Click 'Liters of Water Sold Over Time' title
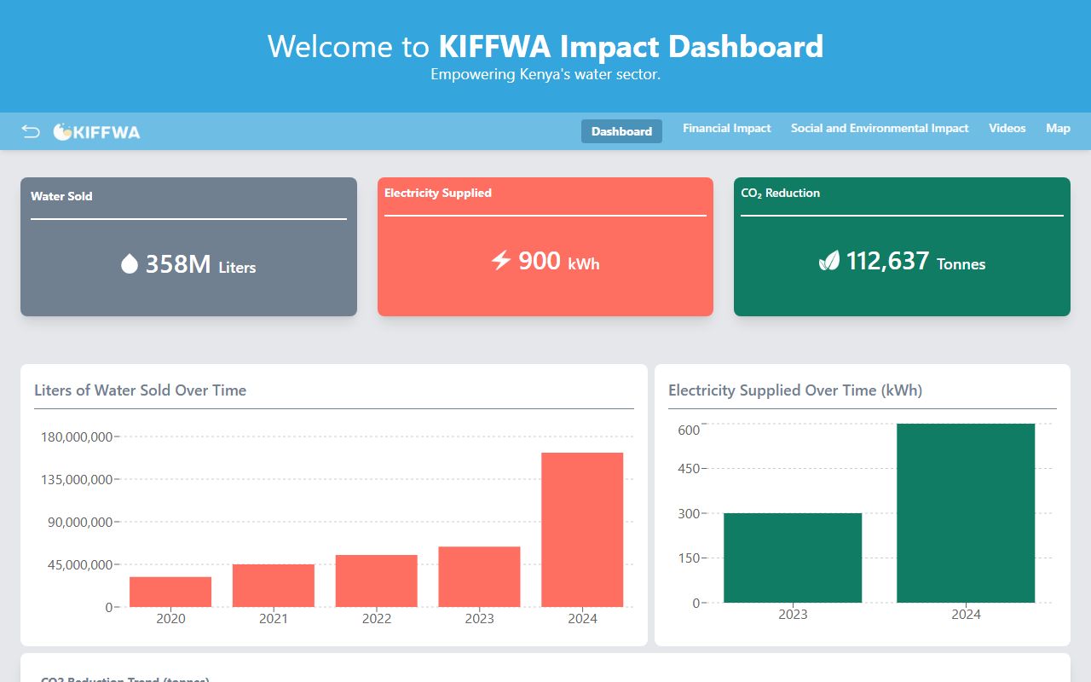Viewport: 1091px width, 682px height. click(141, 390)
